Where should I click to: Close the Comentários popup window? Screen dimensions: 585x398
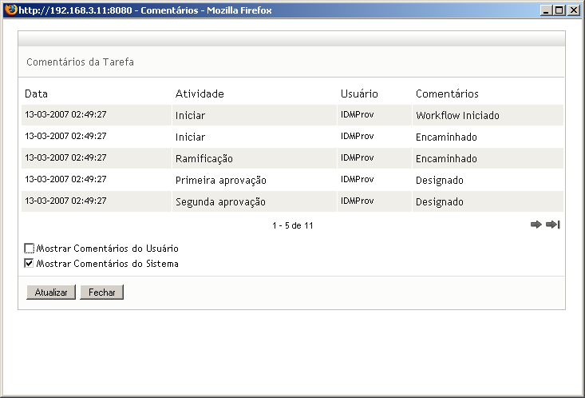click(573, 10)
